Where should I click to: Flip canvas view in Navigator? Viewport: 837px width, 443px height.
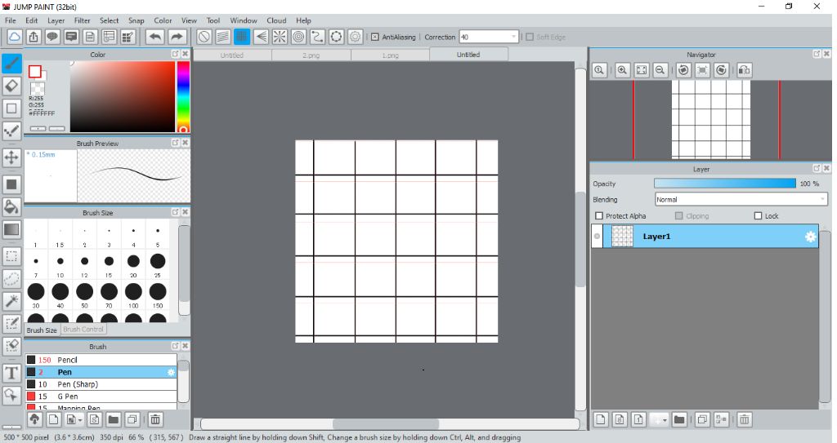[744, 70]
